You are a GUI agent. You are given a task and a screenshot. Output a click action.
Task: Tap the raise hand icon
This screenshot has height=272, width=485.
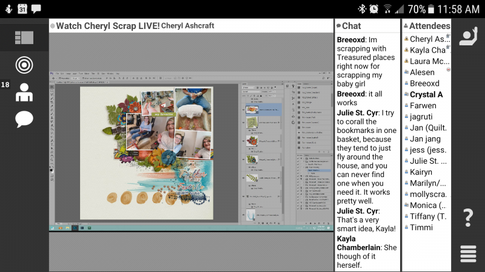pos(468,36)
